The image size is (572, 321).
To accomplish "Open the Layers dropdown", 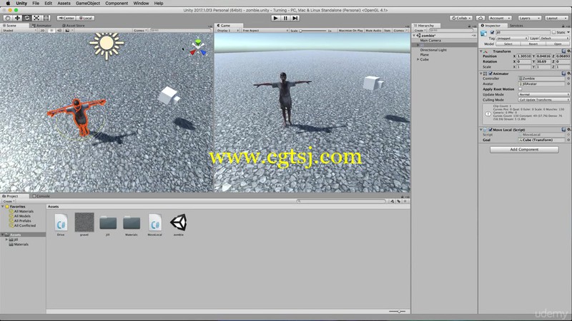I will tap(529, 18).
